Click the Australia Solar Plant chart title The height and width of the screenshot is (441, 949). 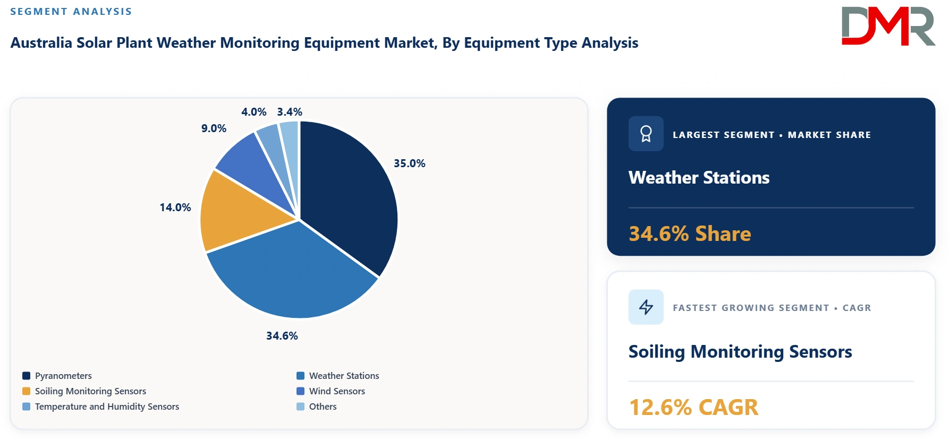pyautogui.click(x=324, y=42)
